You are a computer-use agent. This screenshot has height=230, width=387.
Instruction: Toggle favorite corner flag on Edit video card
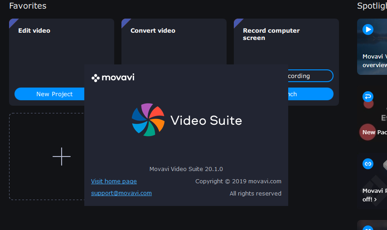(x=13, y=23)
